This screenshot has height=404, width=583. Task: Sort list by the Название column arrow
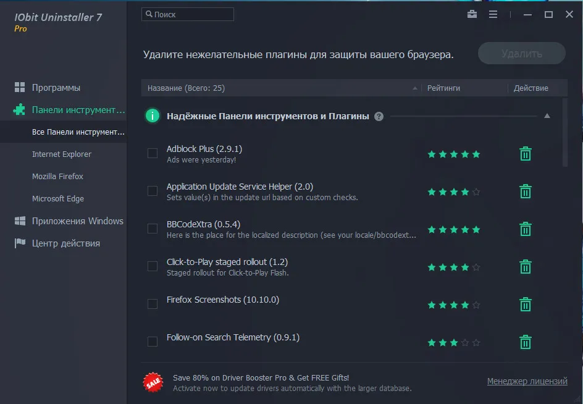(414, 88)
